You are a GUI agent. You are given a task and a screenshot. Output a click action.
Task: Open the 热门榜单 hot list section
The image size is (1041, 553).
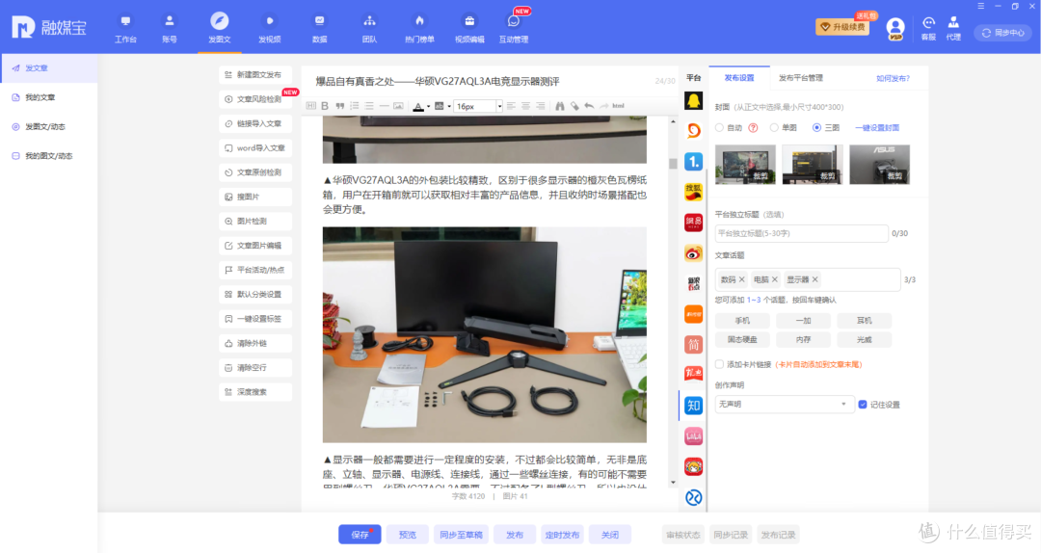tap(419, 29)
